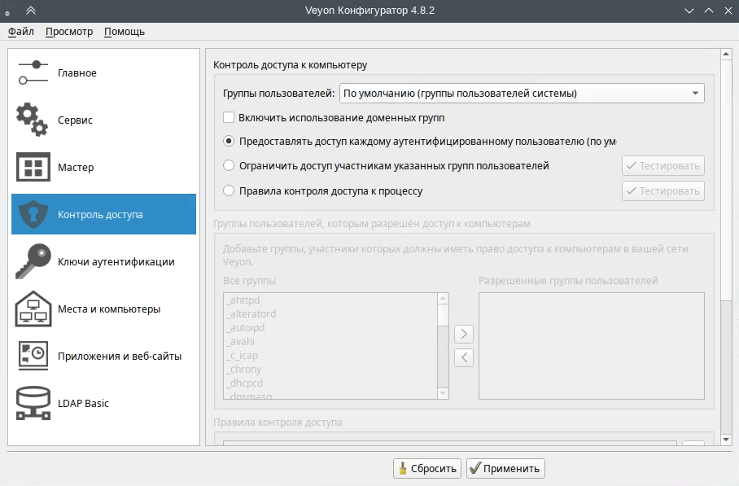Select Правила контроля доступа к процессу radio
The width and height of the screenshot is (739, 486).
(229, 190)
